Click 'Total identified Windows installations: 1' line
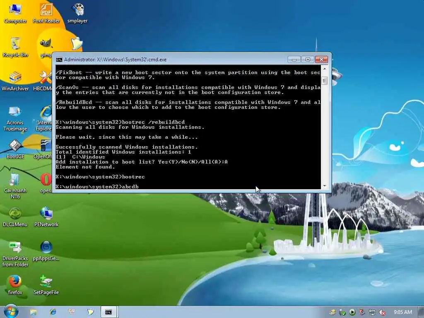The height and width of the screenshot is (318, 424). 123,152
